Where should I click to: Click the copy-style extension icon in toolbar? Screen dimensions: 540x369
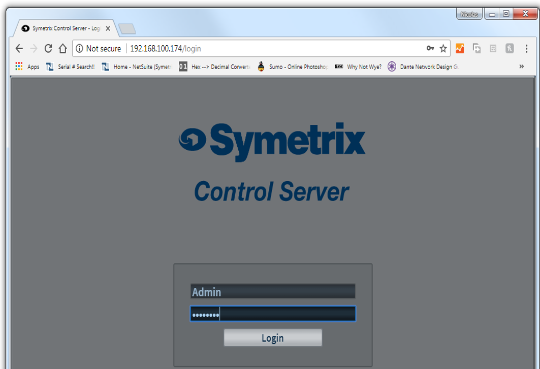click(x=477, y=49)
